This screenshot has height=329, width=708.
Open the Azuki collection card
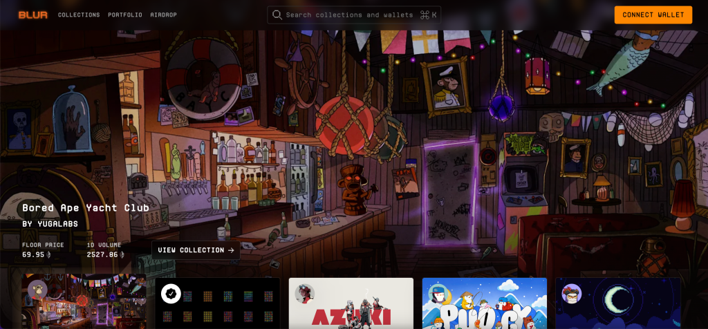[351, 303]
